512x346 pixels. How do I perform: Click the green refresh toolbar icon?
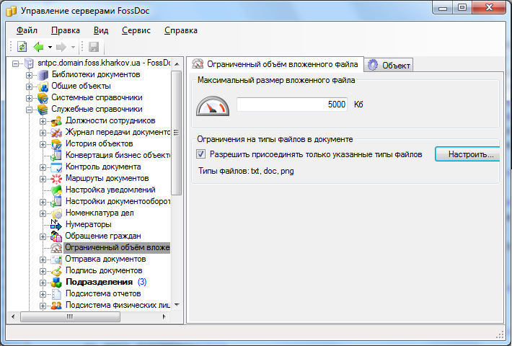click(22, 47)
